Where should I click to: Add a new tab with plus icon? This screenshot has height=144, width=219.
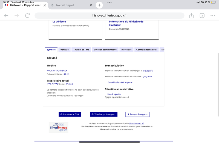pyautogui.click(x=99, y=5)
